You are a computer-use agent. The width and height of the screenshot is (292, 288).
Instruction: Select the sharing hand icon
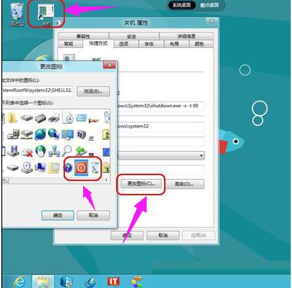pos(94,120)
